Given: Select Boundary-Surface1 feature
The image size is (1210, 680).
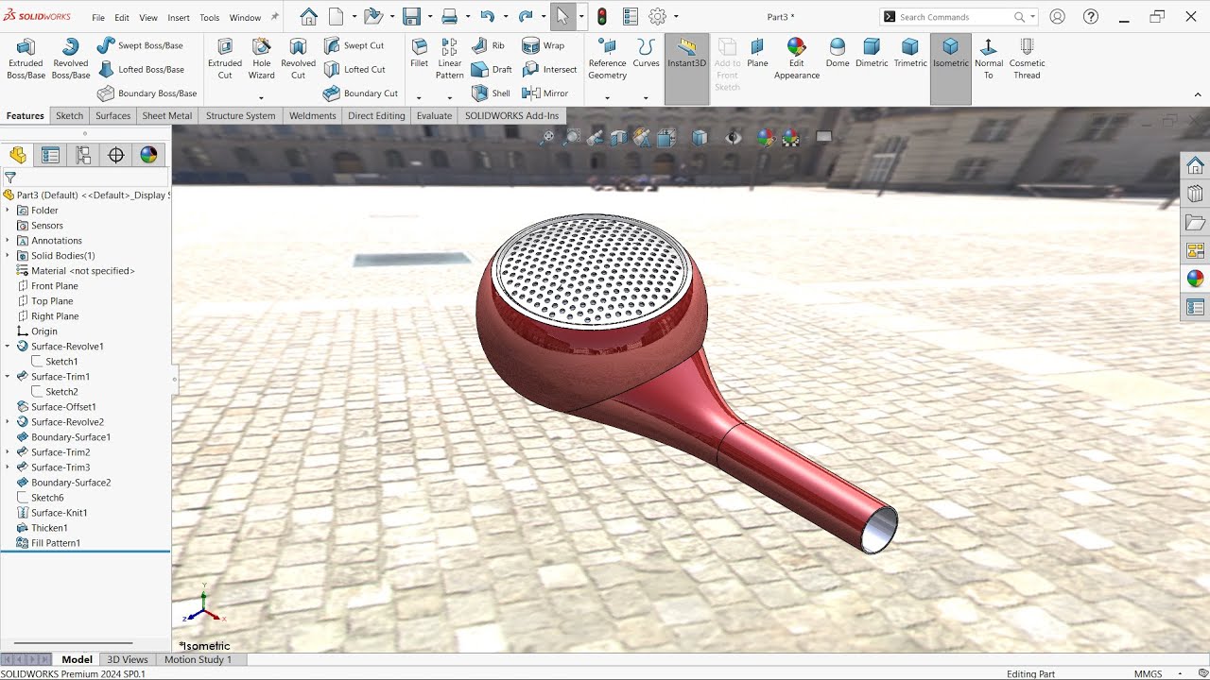Looking at the screenshot, I should 71,437.
